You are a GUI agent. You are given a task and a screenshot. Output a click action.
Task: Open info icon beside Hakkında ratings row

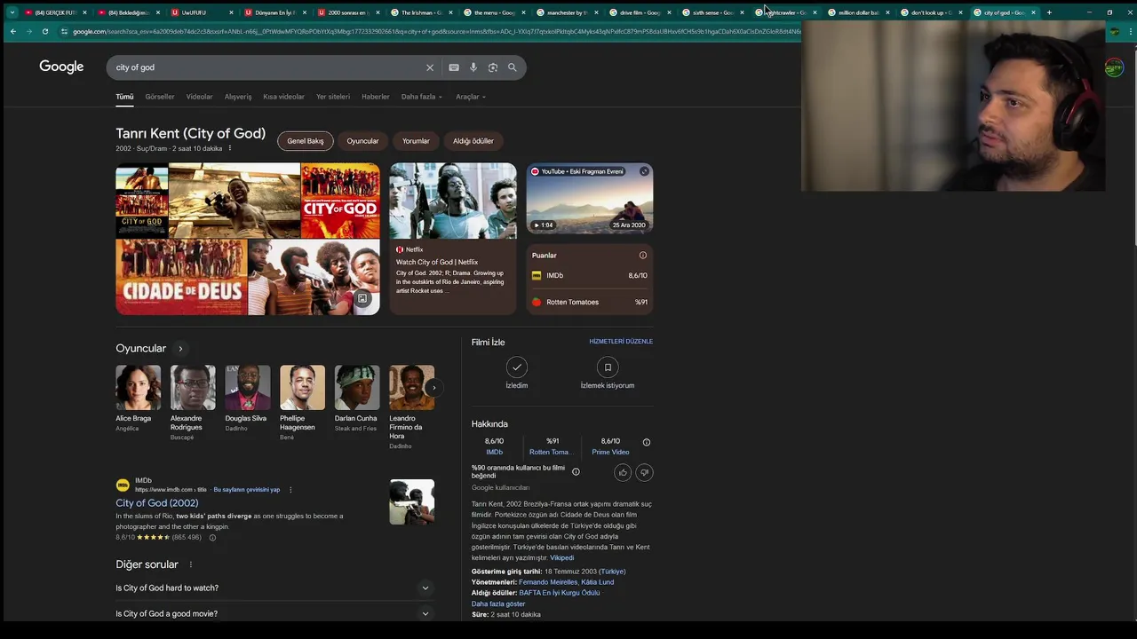click(x=647, y=442)
